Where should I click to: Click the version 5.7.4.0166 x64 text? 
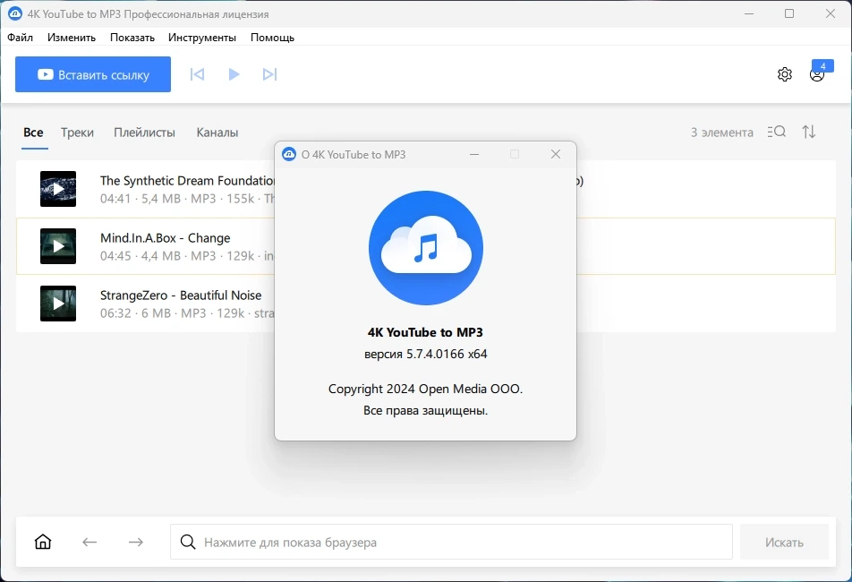coord(425,354)
